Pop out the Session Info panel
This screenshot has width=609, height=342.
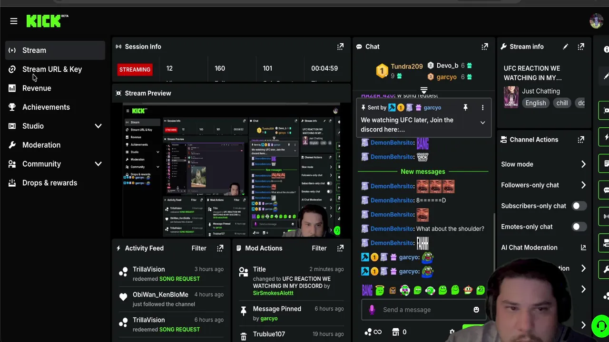[x=340, y=47]
